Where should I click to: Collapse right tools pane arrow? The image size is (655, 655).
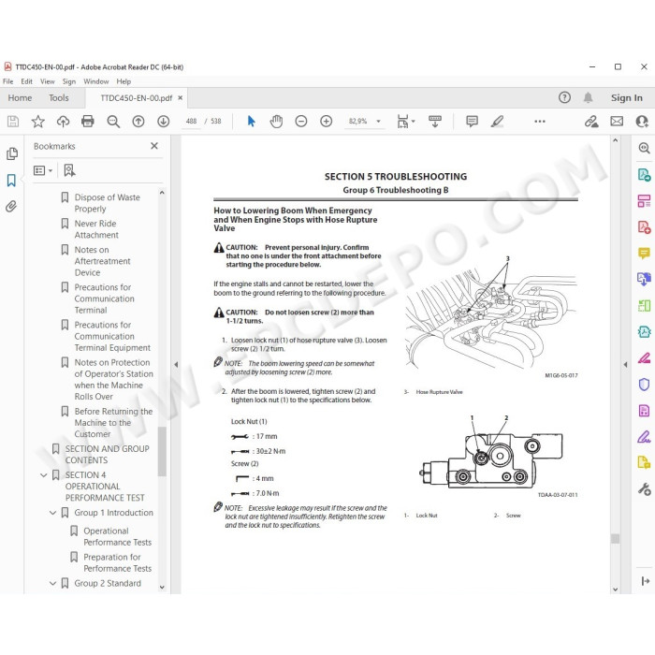point(625,365)
